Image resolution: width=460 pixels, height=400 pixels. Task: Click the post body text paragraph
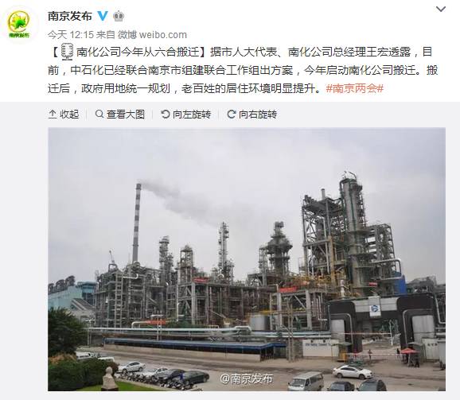(x=243, y=70)
